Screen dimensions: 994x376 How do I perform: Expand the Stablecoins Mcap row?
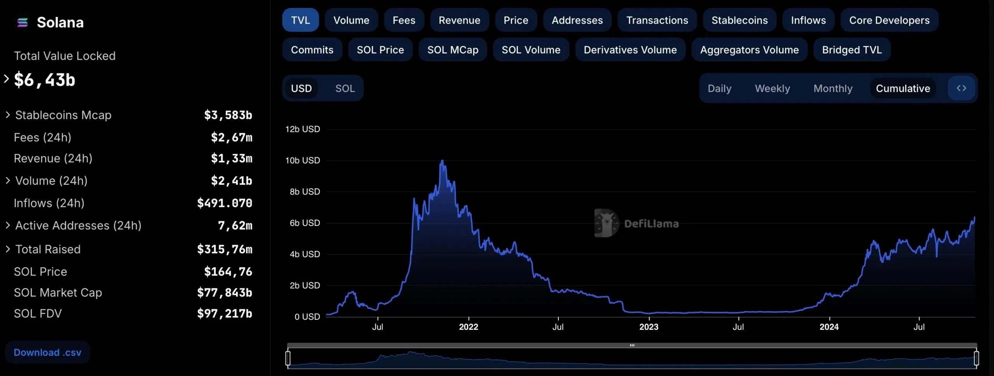(8, 115)
